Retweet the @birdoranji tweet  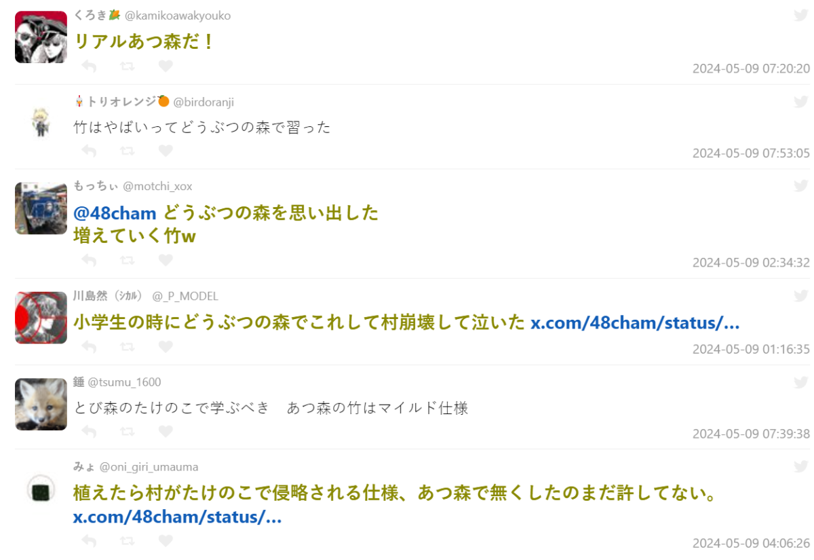tap(127, 151)
